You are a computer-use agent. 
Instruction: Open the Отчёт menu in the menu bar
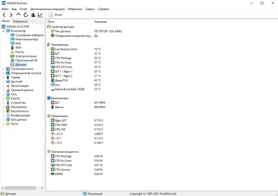point(23,9)
